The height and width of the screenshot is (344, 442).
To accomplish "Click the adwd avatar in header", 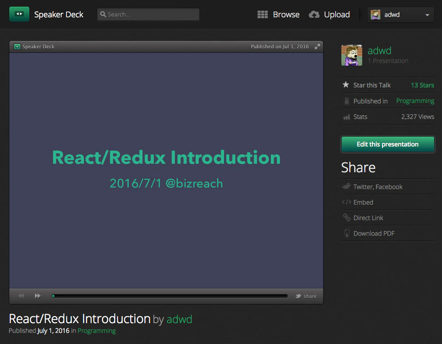I will click(376, 15).
